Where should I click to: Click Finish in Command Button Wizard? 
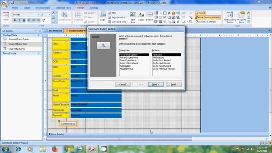174,85
